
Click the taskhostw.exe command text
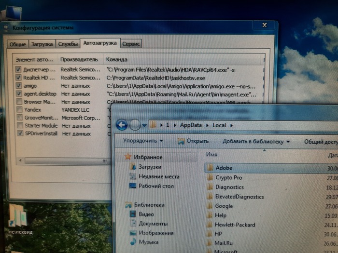click(156, 78)
